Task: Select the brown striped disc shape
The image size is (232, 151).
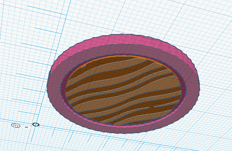Action: (123, 90)
